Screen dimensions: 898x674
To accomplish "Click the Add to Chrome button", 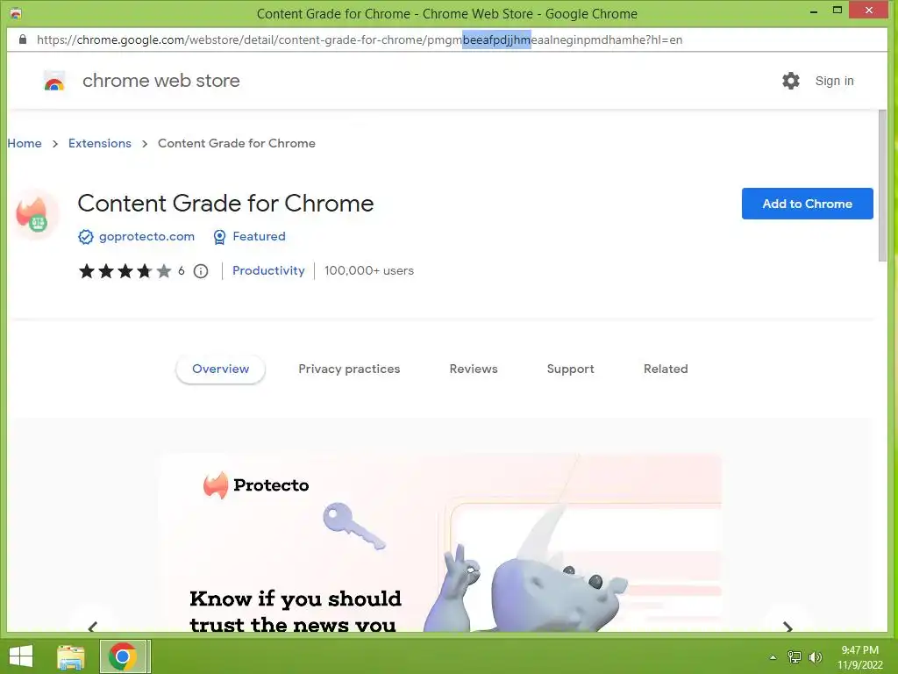I will point(807,204).
